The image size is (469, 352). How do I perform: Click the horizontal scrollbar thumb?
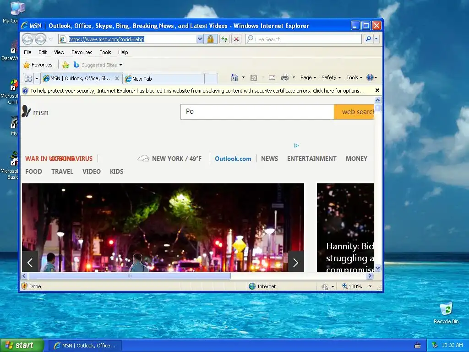(130, 275)
